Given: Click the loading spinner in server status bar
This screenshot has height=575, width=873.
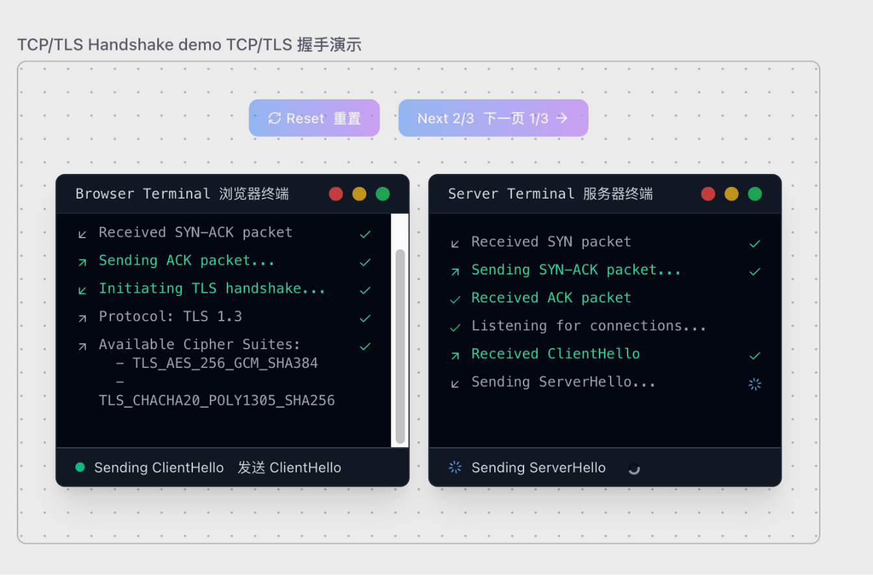Looking at the screenshot, I should click(x=634, y=469).
